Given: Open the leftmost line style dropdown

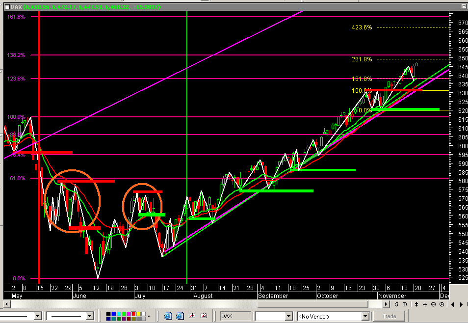Looking at the screenshot, I should (x=22, y=316).
